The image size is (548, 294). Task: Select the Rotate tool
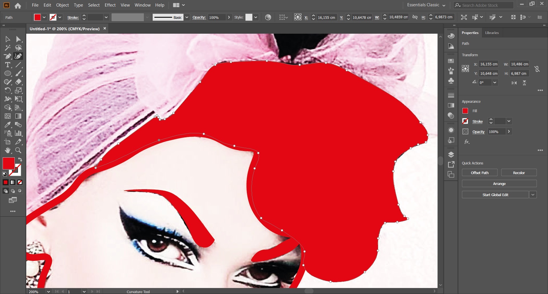(x=8, y=90)
